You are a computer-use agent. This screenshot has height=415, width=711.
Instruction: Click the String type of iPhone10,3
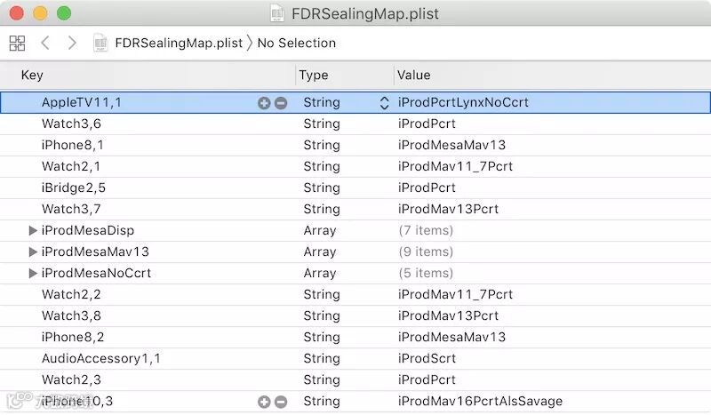coord(322,402)
